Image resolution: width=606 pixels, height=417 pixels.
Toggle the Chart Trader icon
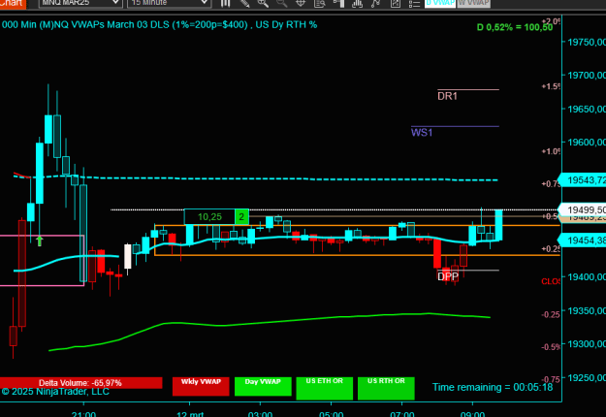click(x=338, y=4)
